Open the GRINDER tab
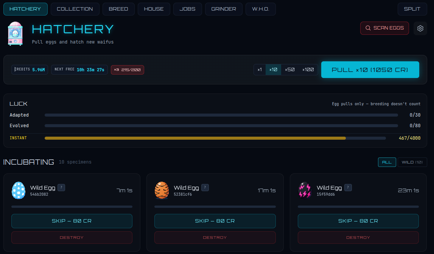Viewport: 434px width, 254px height. point(223,9)
